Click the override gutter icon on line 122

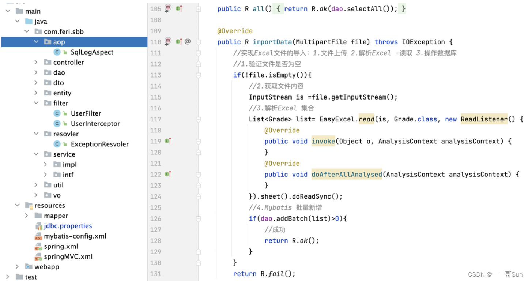[x=168, y=174]
